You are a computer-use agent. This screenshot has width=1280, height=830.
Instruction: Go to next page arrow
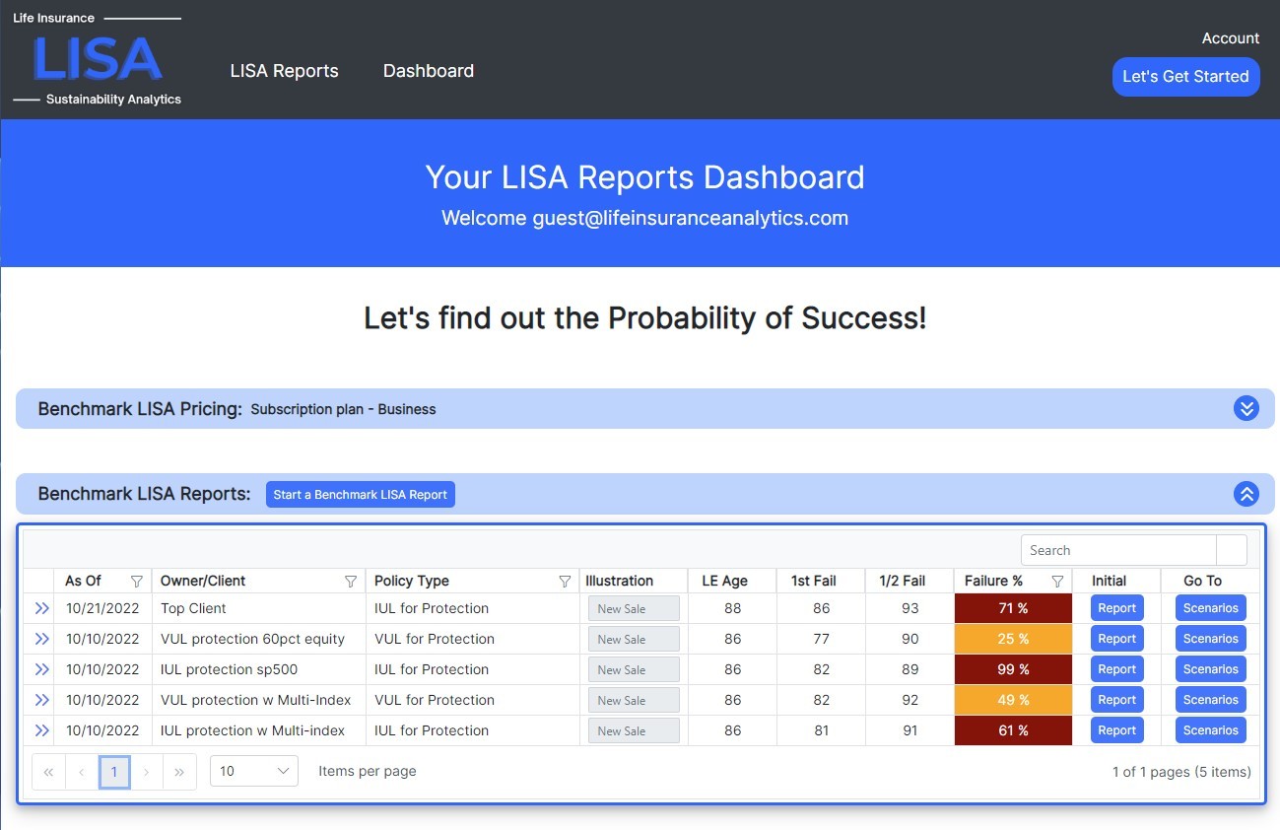pyautogui.click(x=147, y=772)
